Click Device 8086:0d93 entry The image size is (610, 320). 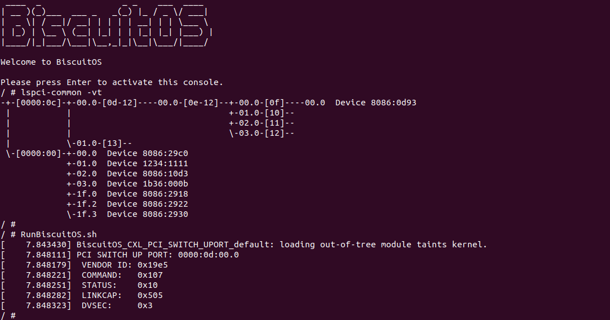pos(375,103)
